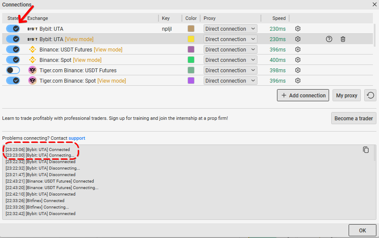
Task: Open the support link
Action: [x=77, y=138]
